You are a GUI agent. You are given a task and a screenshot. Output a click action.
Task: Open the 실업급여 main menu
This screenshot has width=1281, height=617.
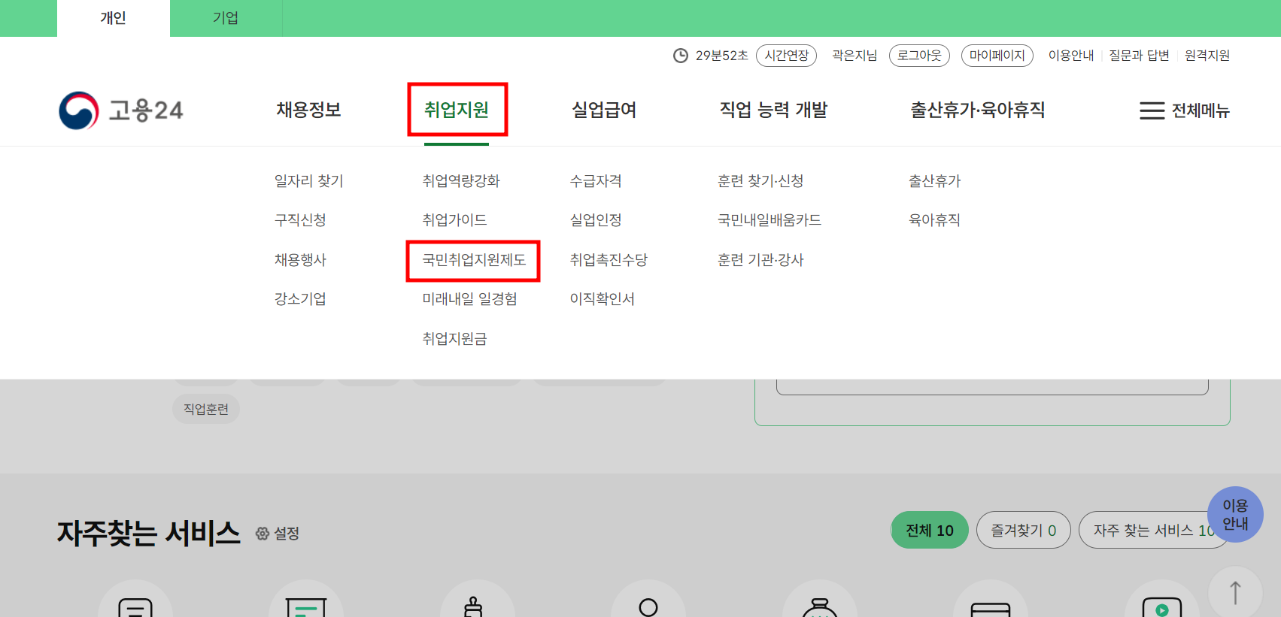click(x=604, y=110)
